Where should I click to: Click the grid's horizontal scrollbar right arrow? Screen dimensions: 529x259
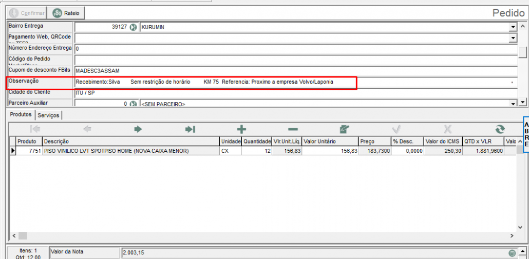click(512, 235)
